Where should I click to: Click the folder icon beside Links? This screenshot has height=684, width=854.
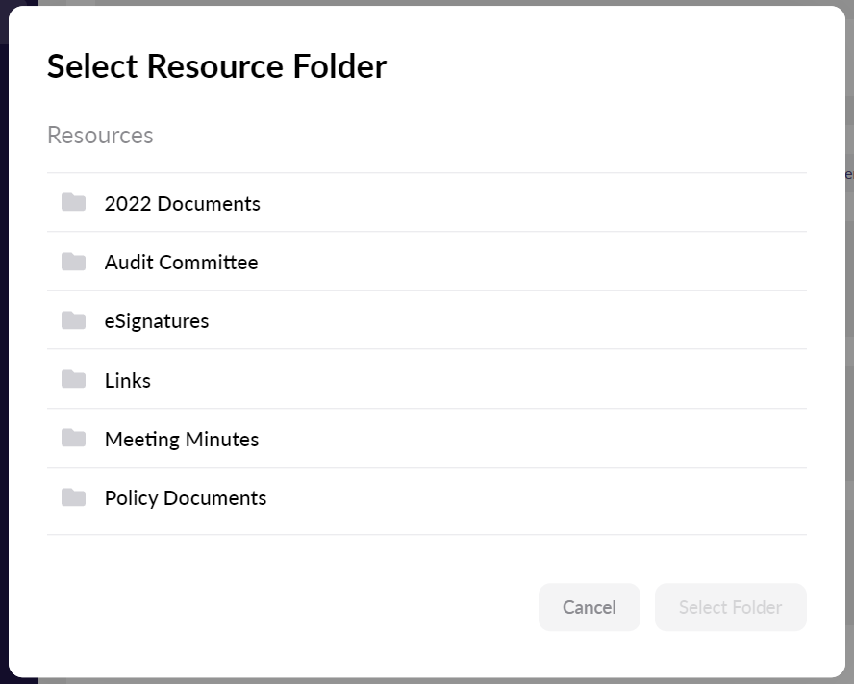pos(74,379)
